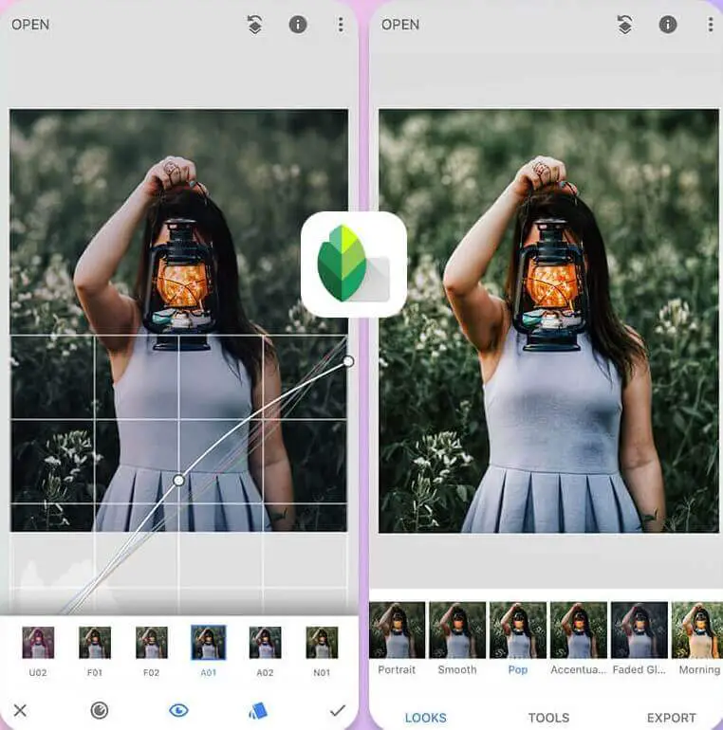The height and width of the screenshot is (730, 723).
Task: Select the A02 curve preset thumbnail
Action: (265, 643)
